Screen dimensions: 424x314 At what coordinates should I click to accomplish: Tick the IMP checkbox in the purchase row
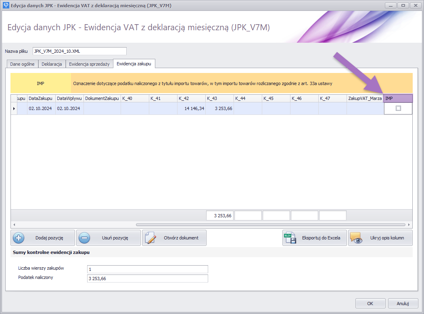[x=398, y=108]
